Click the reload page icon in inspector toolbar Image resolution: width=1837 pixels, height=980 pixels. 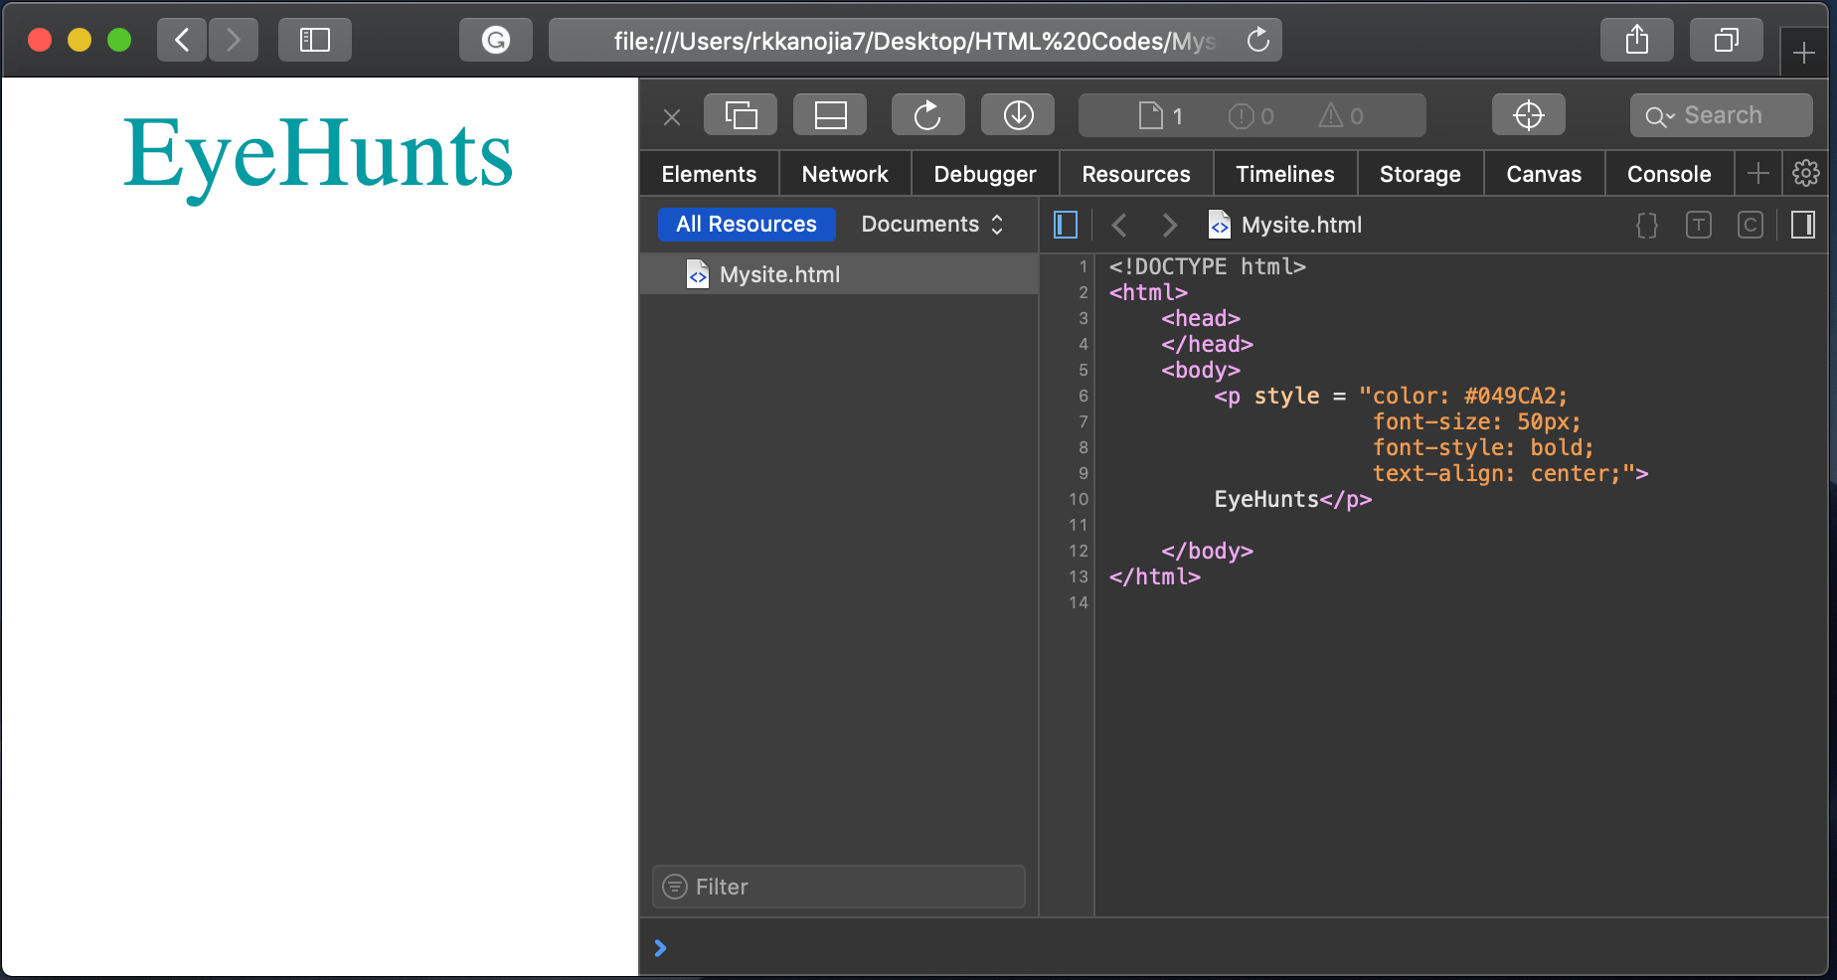click(926, 114)
